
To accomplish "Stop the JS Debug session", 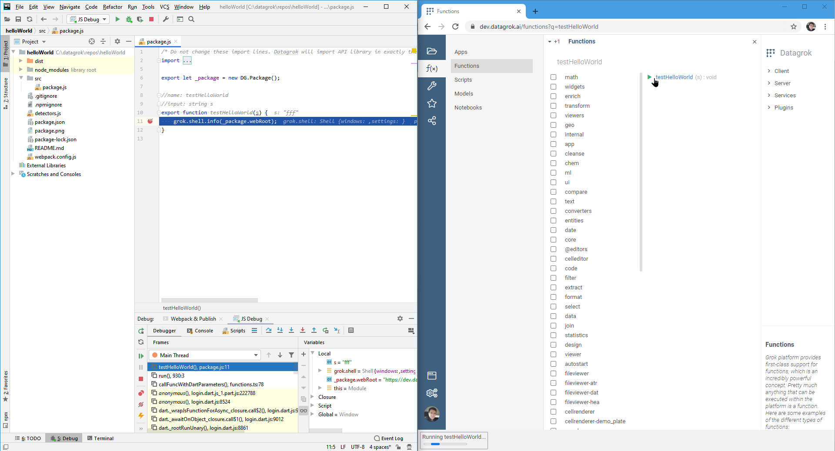I will pos(151,19).
